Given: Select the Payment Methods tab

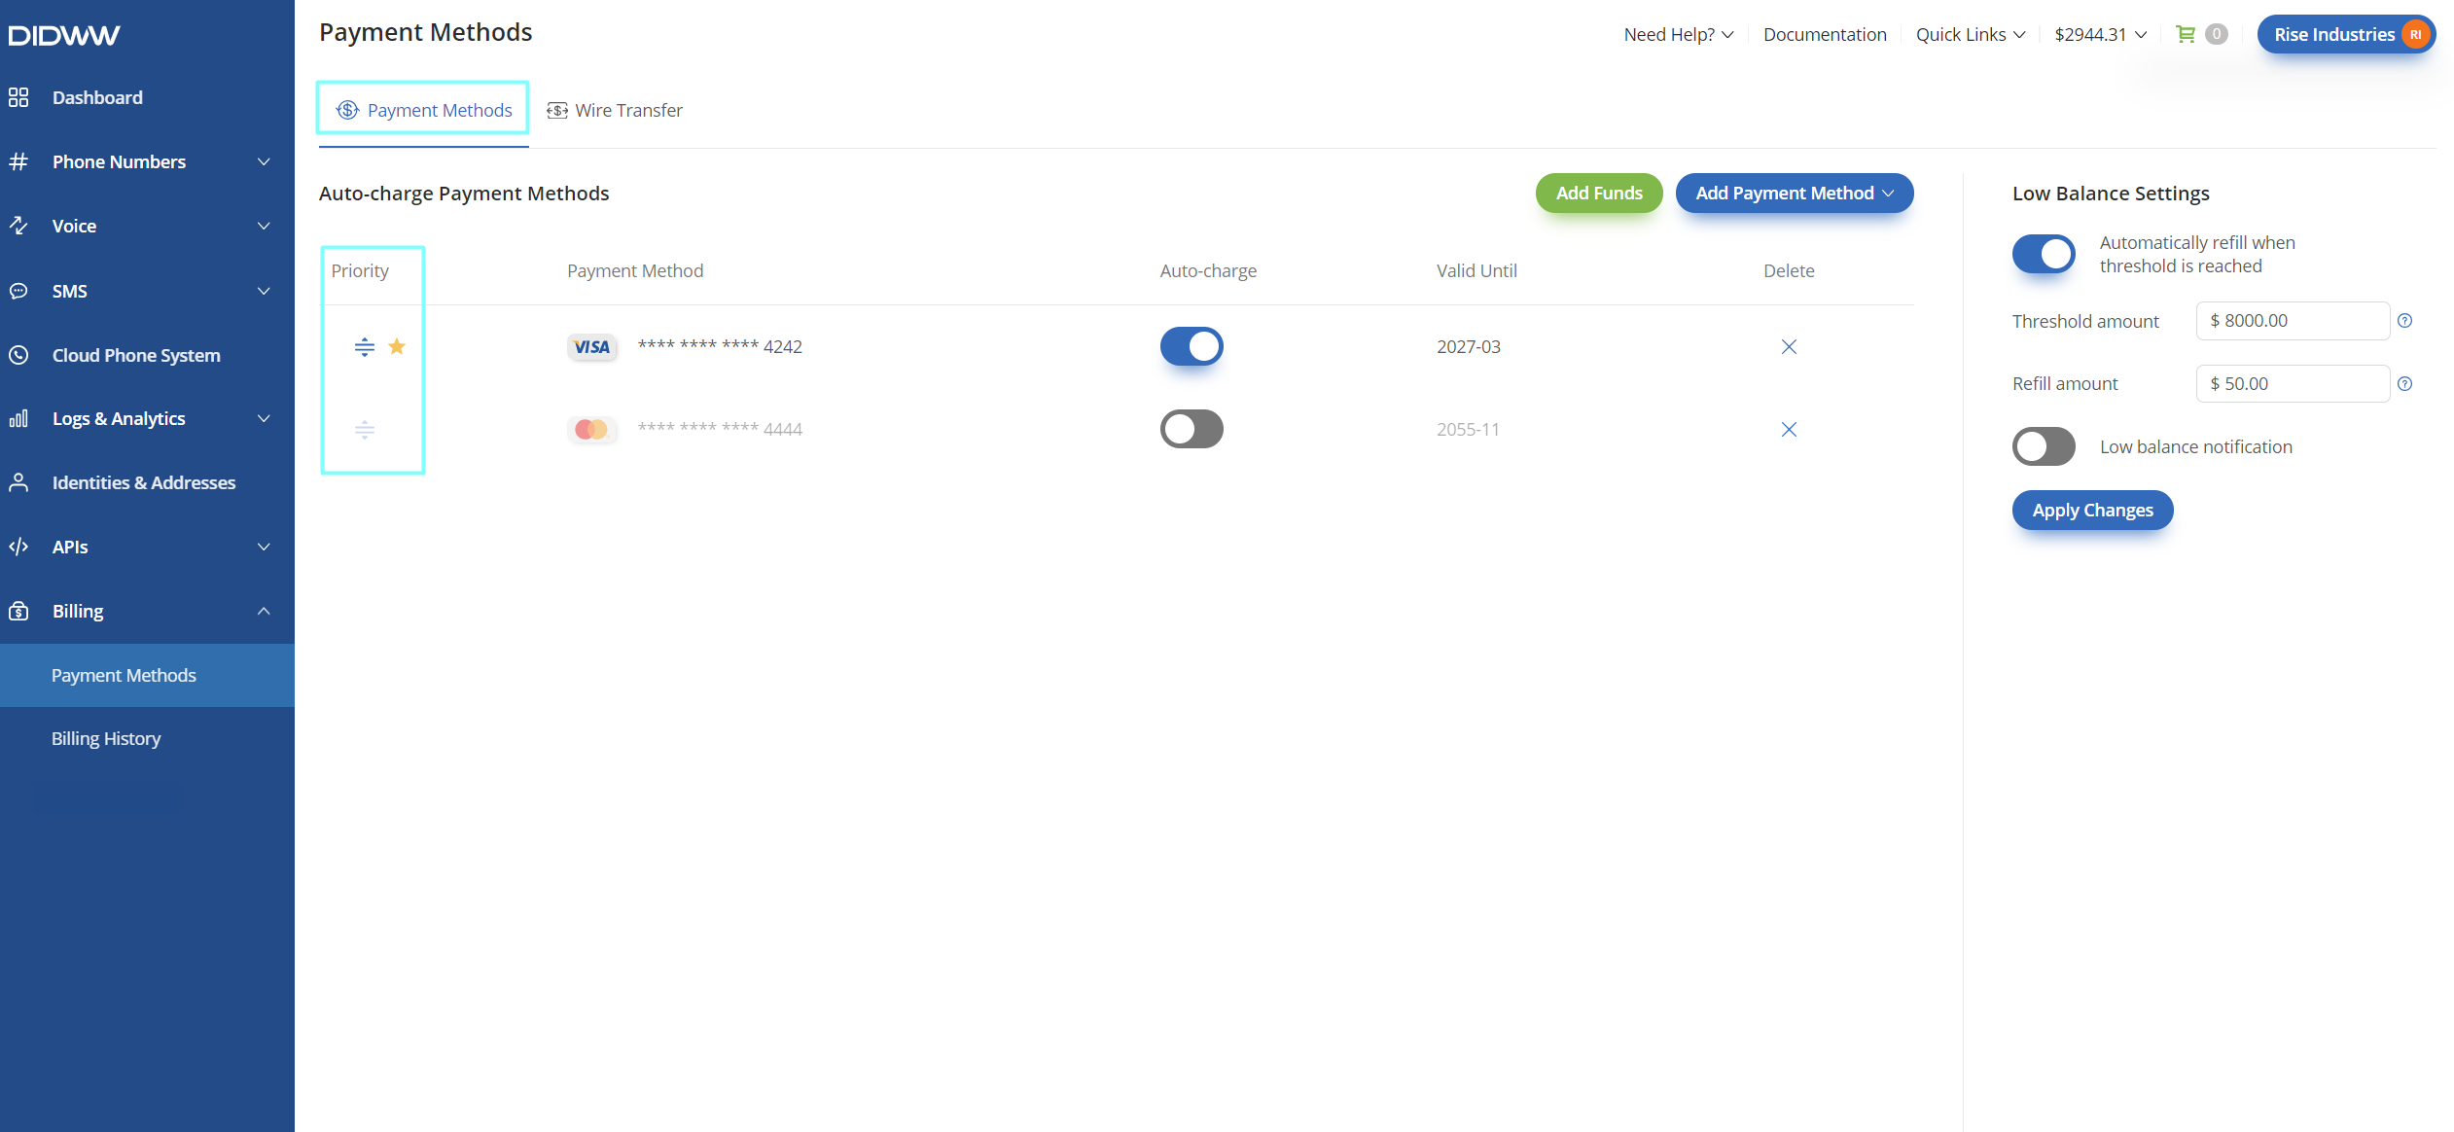Looking at the screenshot, I should pyautogui.click(x=423, y=110).
